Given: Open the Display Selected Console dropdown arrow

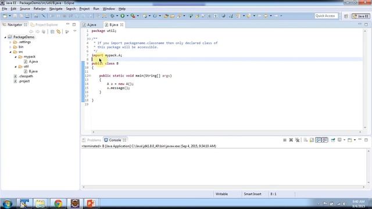Looking at the screenshot, I should [344, 140].
